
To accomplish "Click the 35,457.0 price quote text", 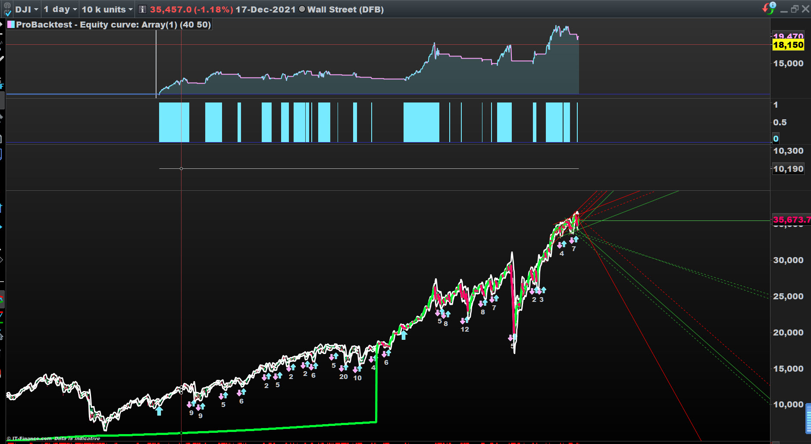I will [x=191, y=9].
